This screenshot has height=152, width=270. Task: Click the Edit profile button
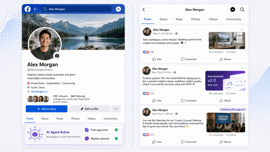[89, 109]
